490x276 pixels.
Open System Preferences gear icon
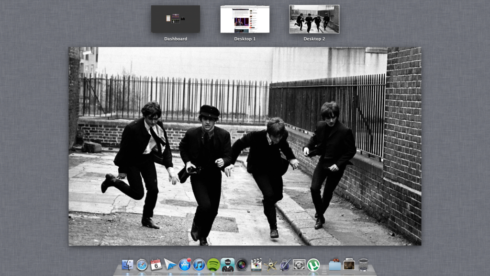click(299, 264)
